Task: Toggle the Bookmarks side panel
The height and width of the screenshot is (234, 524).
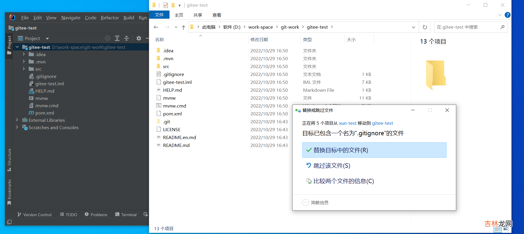Action: coord(9,192)
